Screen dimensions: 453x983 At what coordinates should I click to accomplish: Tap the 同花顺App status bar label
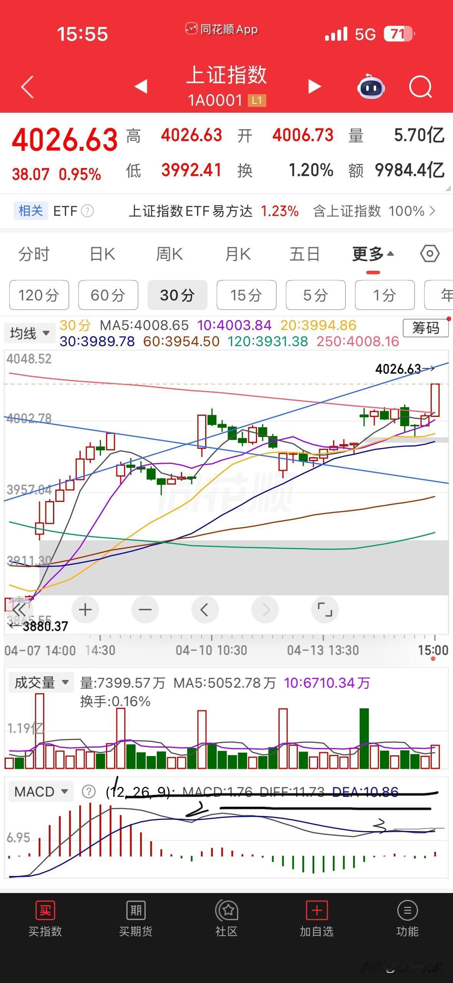click(222, 29)
